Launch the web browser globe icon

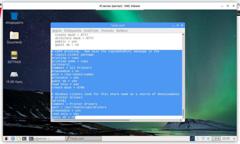click(13, 138)
